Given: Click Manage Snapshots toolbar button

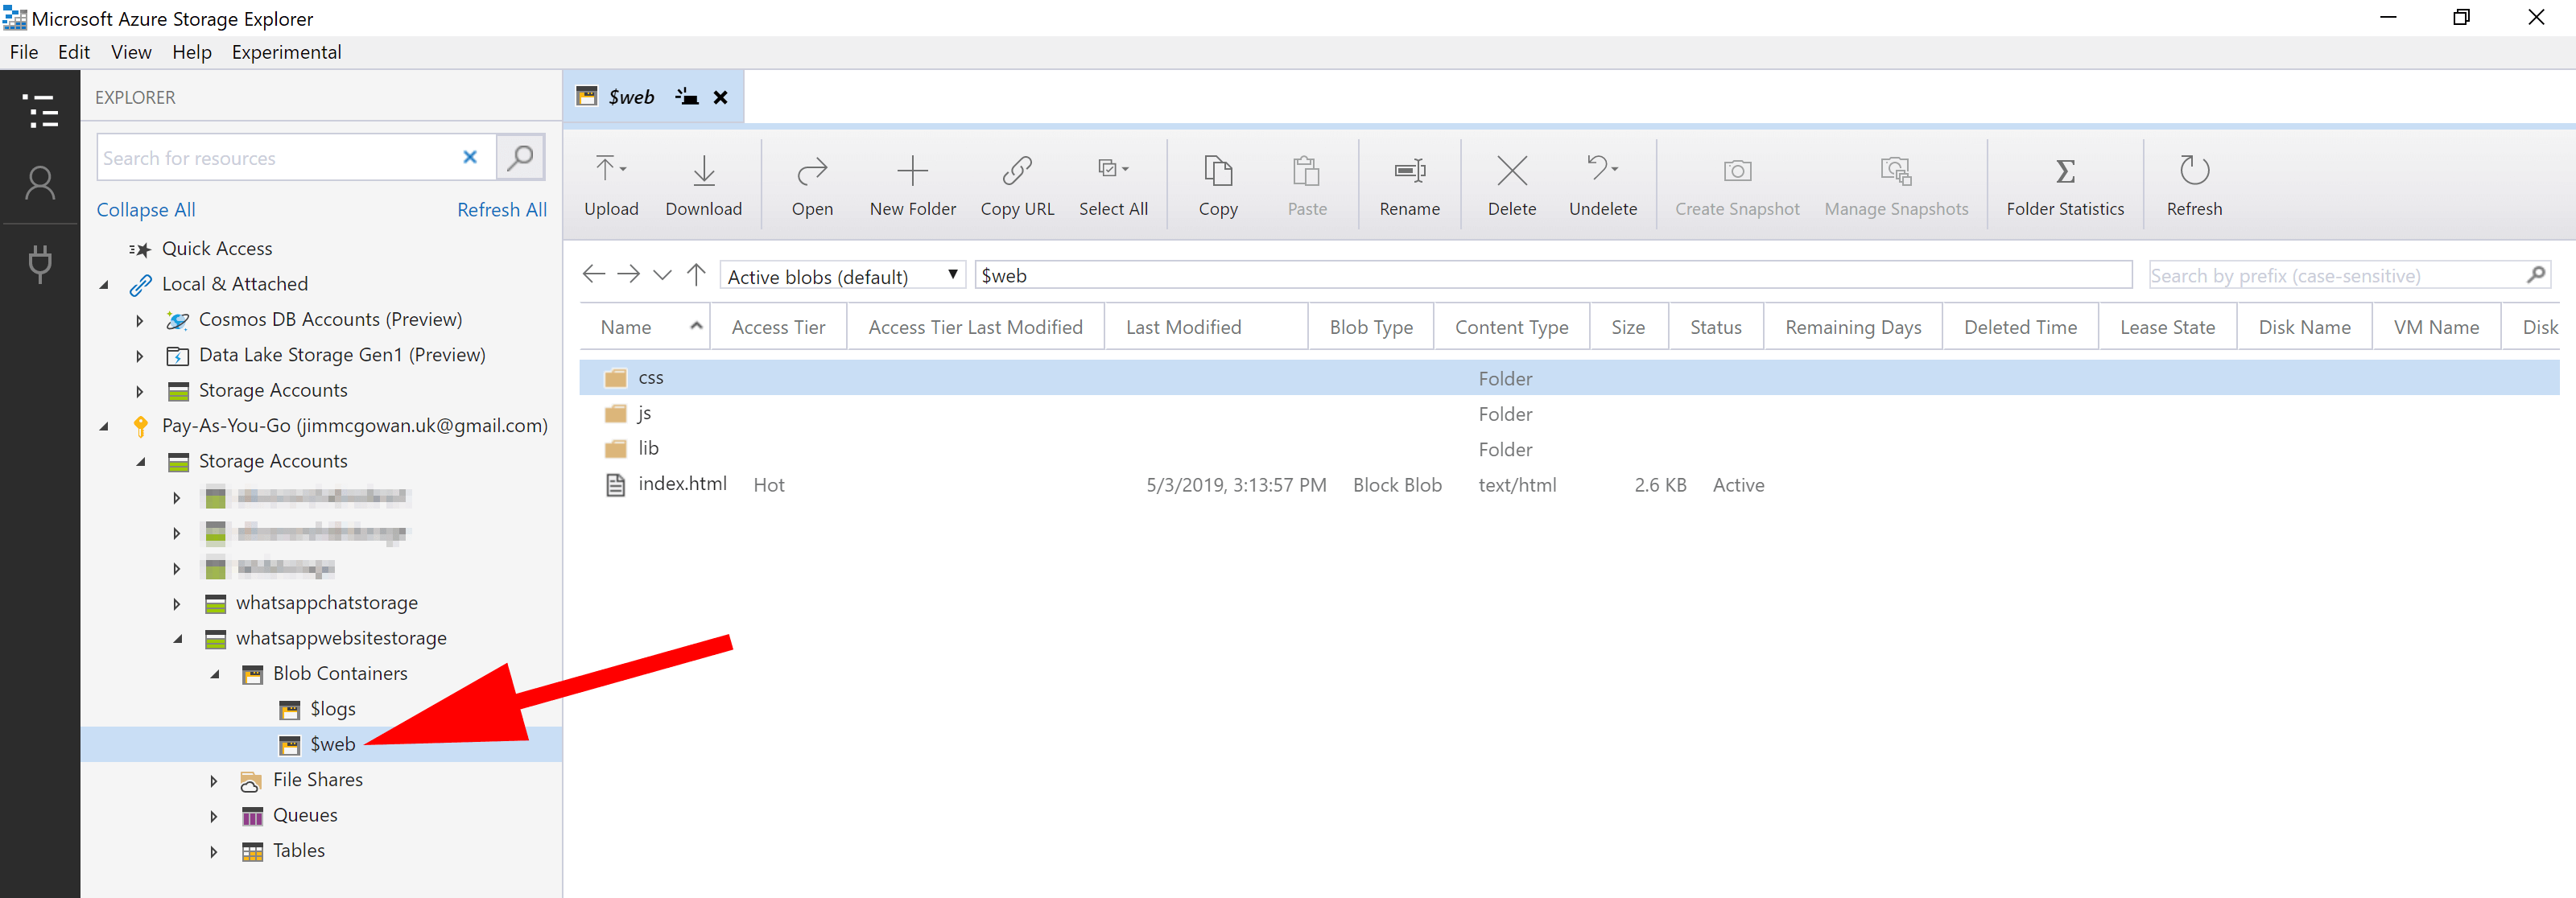Looking at the screenshot, I should coord(1896,186).
